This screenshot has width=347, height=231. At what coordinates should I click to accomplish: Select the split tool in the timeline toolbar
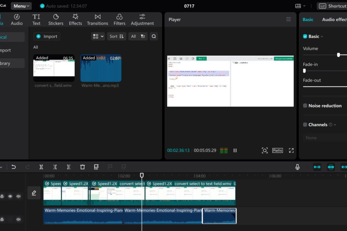coord(41,167)
